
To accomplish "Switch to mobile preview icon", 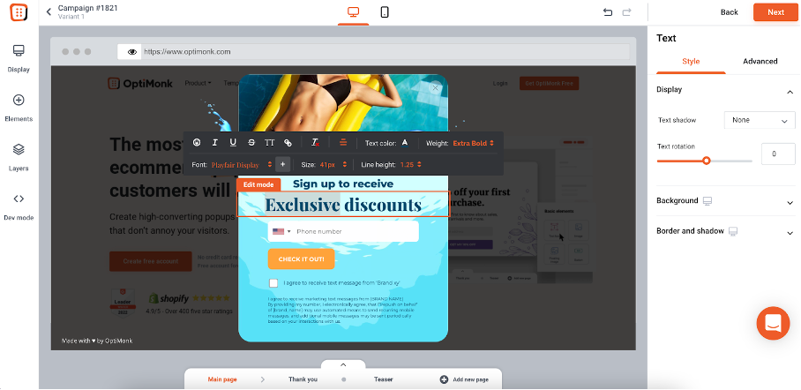I will click(x=385, y=11).
